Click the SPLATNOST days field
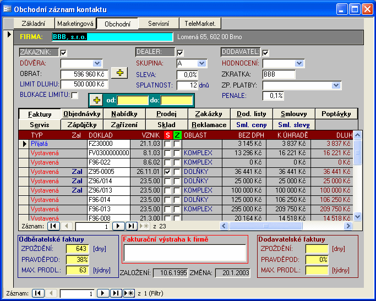The height and width of the screenshot is (301, 376). (188, 85)
